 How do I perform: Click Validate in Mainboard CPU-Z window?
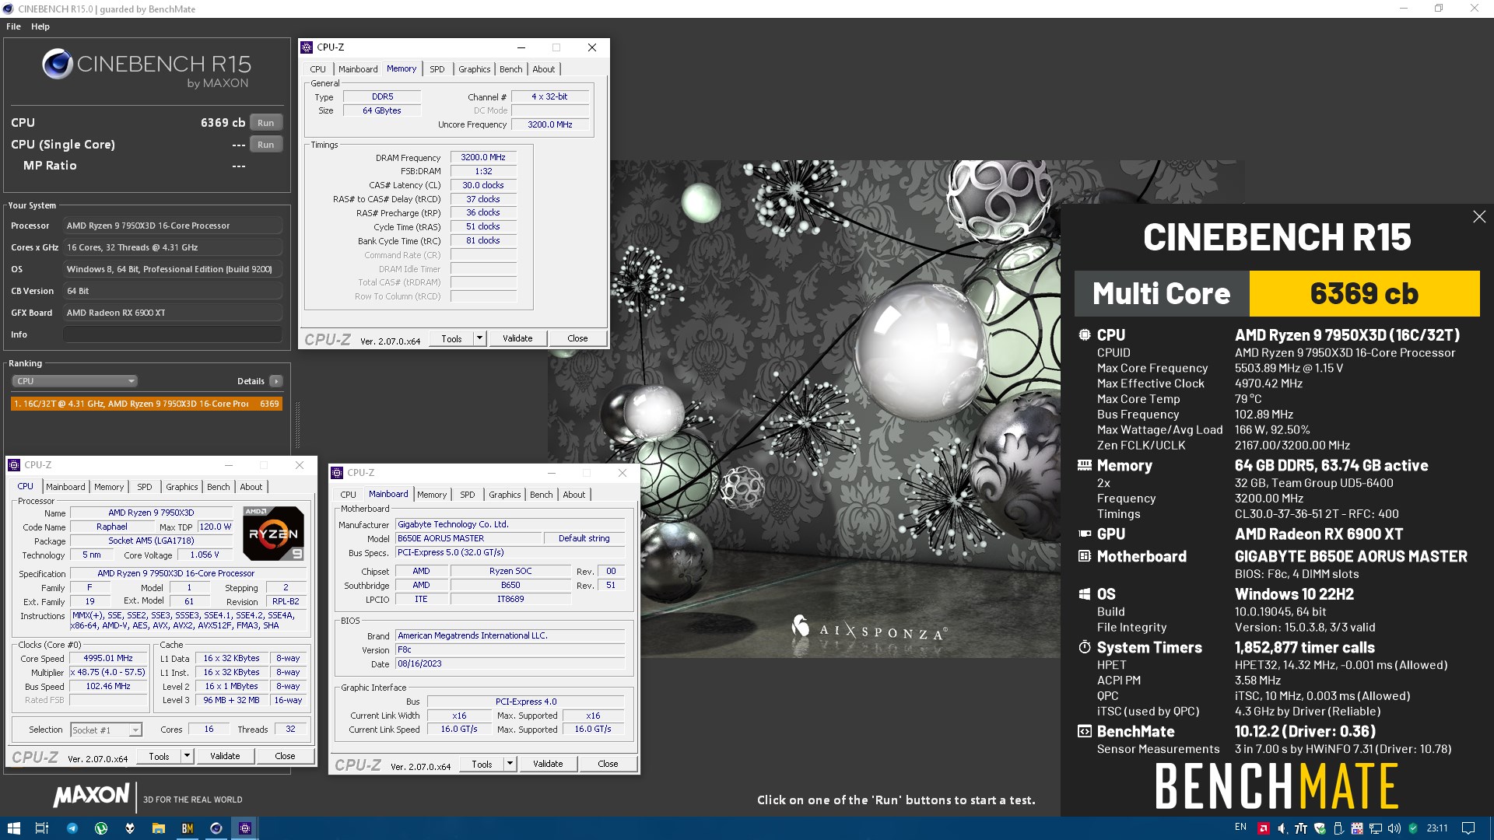548,764
